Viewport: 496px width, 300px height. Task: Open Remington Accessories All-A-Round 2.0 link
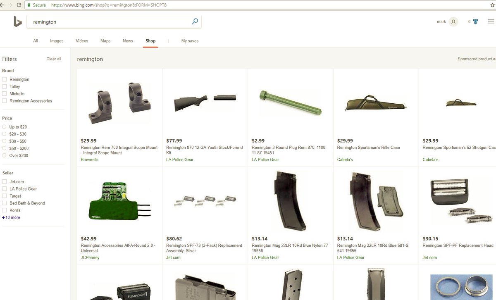pos(118,248)
